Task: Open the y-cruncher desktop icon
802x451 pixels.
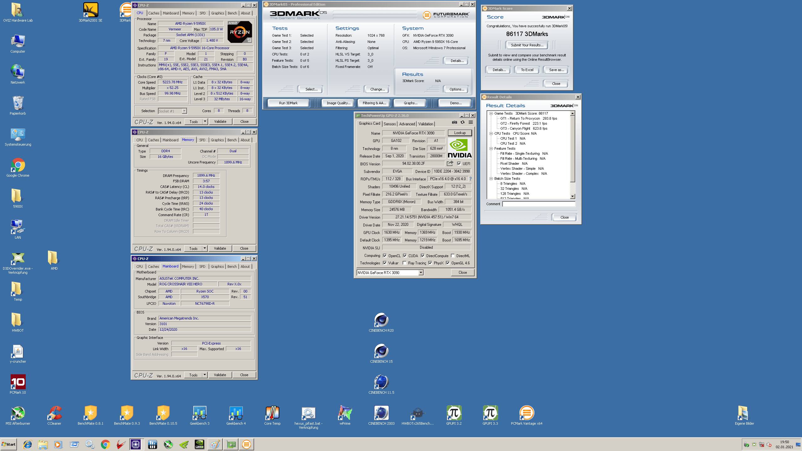Action: click(x=18, y=354)
